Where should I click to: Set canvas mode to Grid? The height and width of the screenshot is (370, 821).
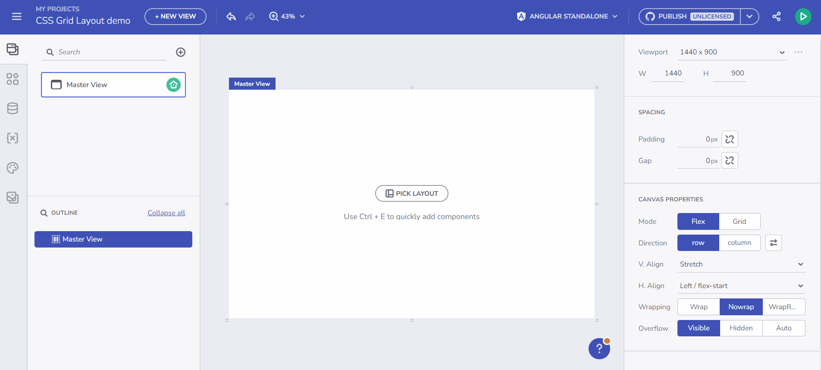point(740,222)
